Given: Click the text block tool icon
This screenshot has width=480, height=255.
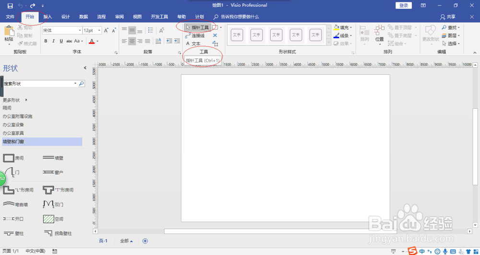Looking at the screenshot, I should pos(215,44).
